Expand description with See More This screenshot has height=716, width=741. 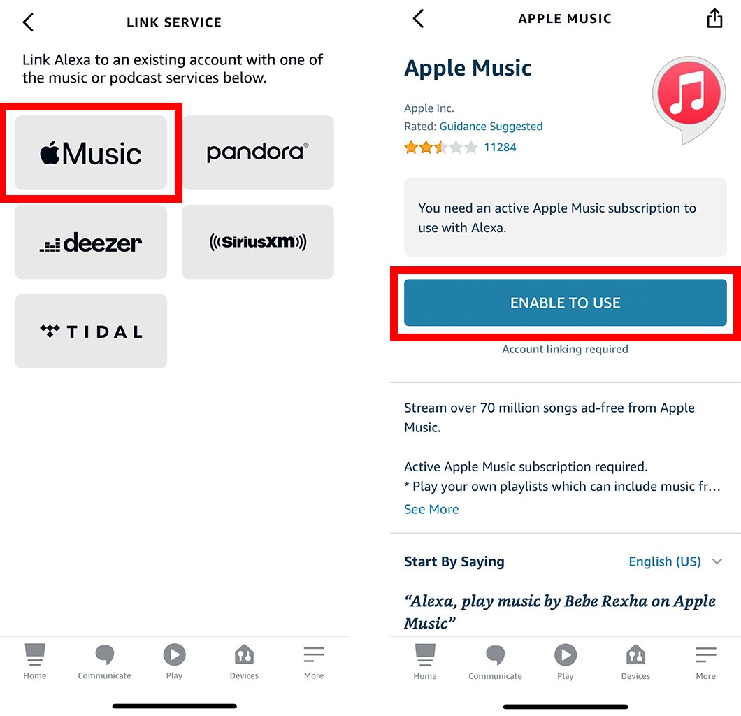click(x=431, y=509)
